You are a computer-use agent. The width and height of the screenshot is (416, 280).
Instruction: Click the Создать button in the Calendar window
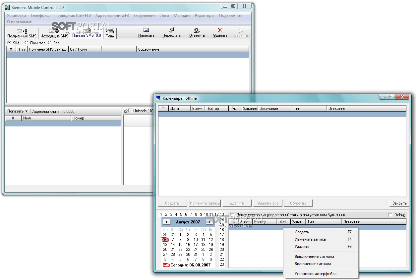pyautogui.click(x=172, y=203)
